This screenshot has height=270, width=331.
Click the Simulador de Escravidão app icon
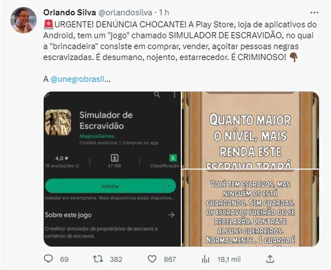58,122
